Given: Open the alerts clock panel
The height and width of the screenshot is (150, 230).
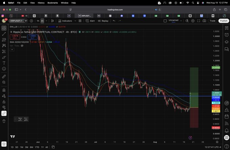Looking at the screenshot, I should (227, 35).
